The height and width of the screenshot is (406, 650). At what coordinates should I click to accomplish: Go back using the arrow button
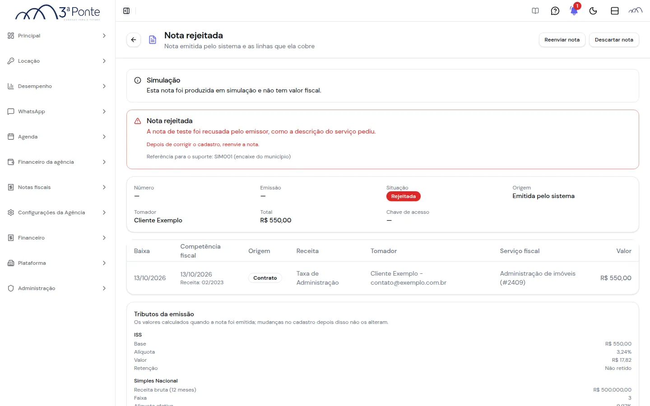click(x=134, y=40)
